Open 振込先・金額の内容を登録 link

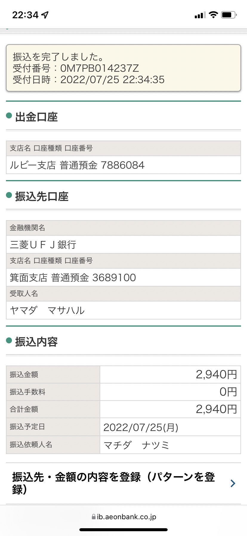point(114,483)
